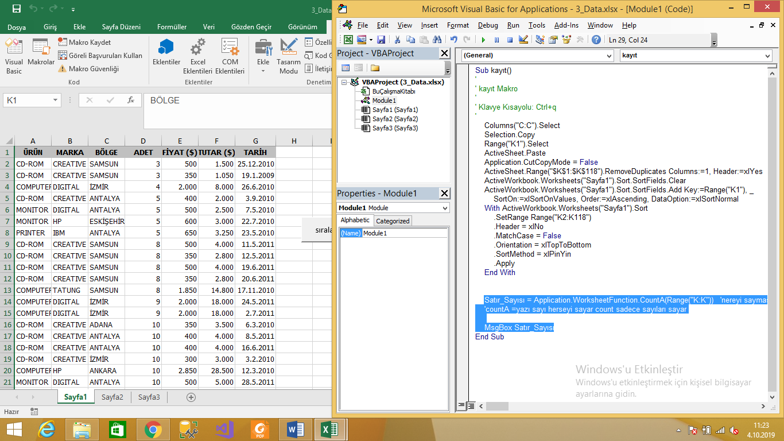784x441 pixels.
Task: Open the Formüller ribbon tab in Excel
Action: (172, 27)
